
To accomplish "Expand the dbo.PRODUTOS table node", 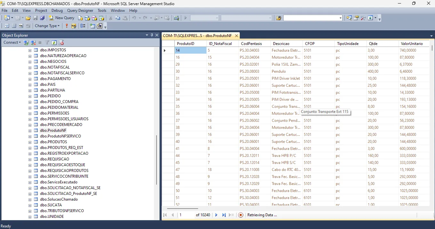I will click(30, 142).
